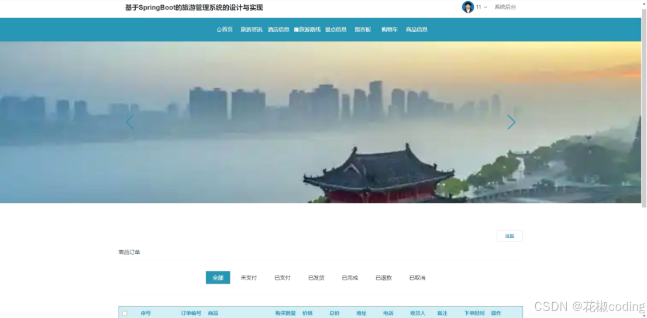
Task: Click the 购买数量 column header
Action: point(285,313)
